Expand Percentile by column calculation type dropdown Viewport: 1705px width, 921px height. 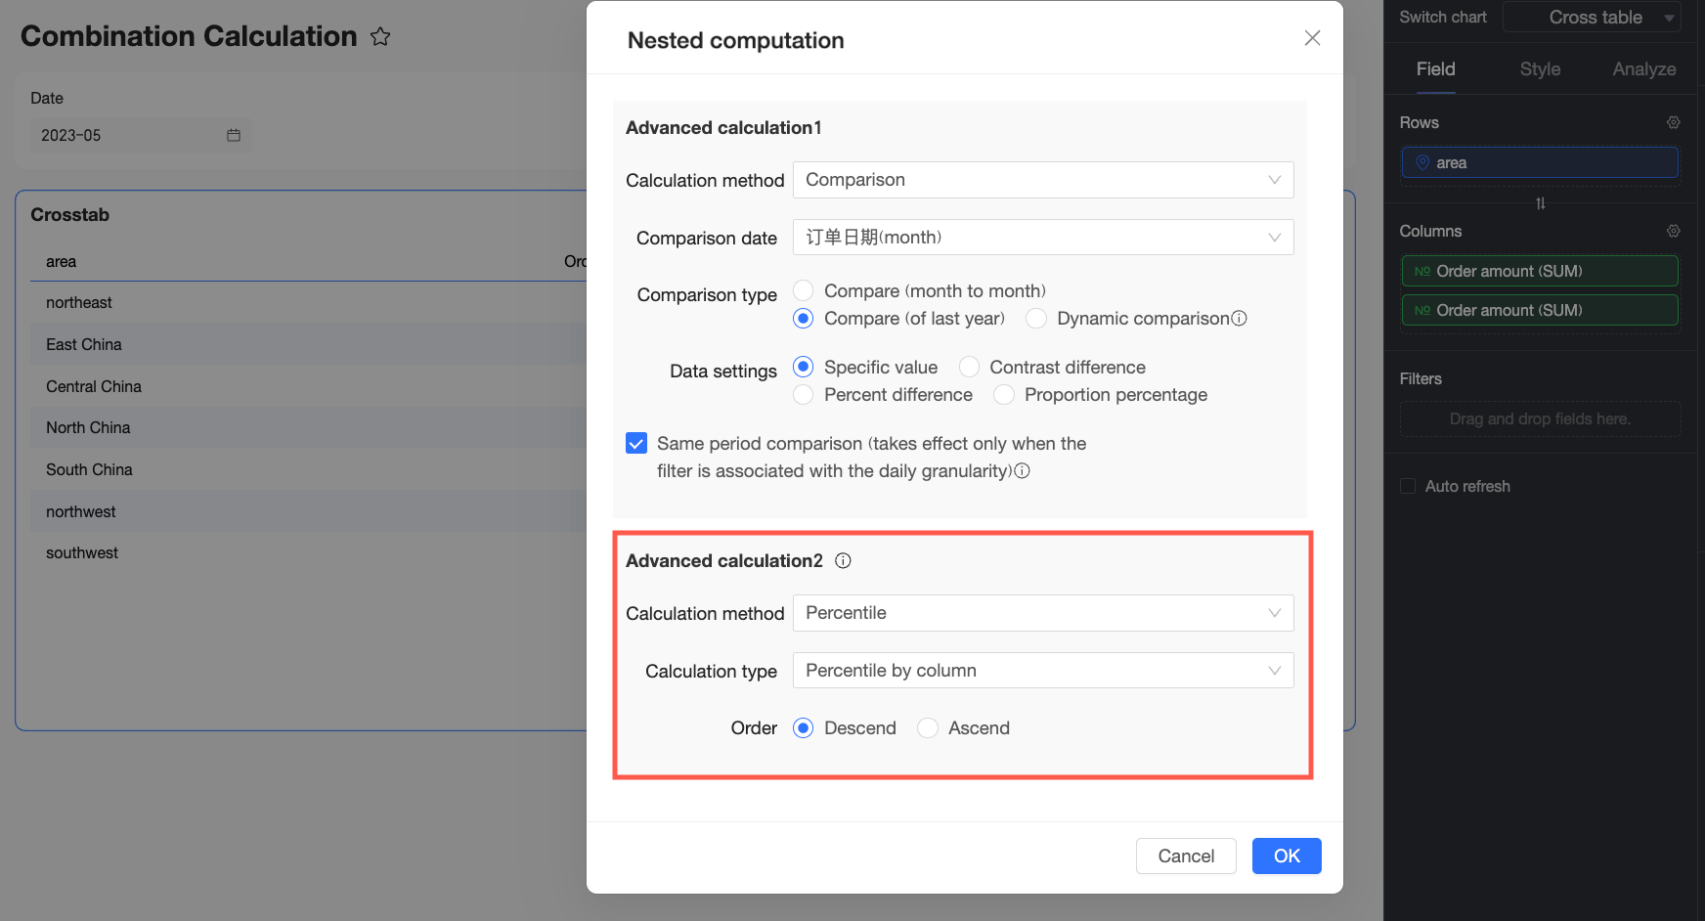(1043, 671)
